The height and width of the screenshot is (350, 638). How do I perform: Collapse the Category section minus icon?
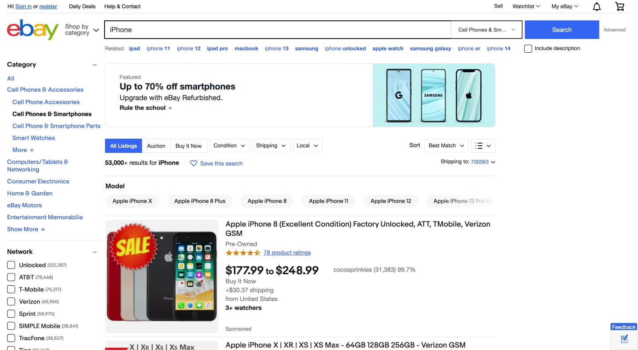[94, 65]
